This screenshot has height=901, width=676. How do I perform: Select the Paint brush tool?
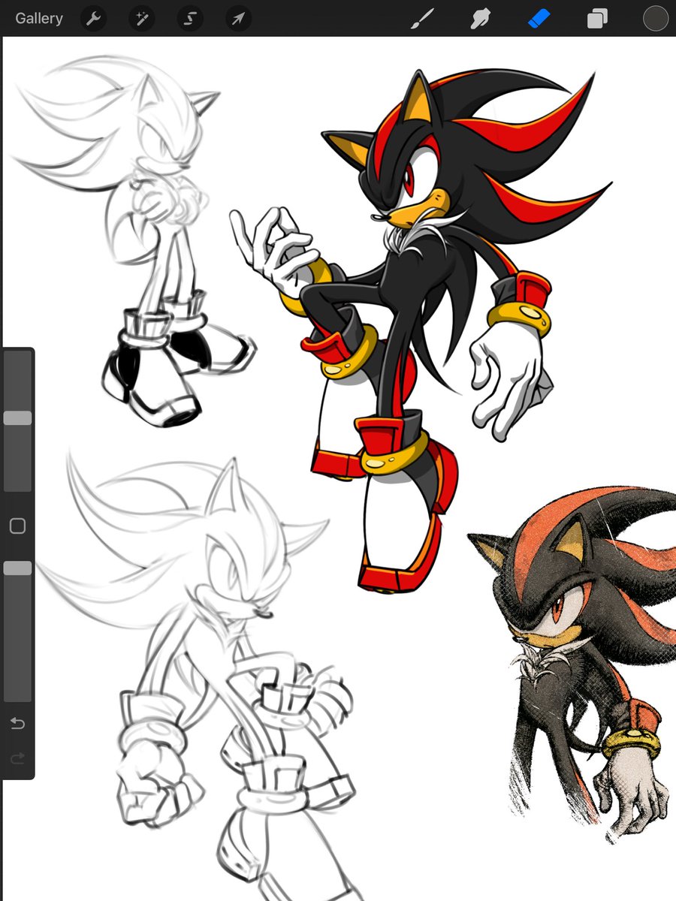coord(423,18)
